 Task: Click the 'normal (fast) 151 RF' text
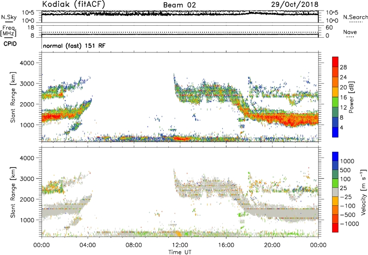pos(74,46)
